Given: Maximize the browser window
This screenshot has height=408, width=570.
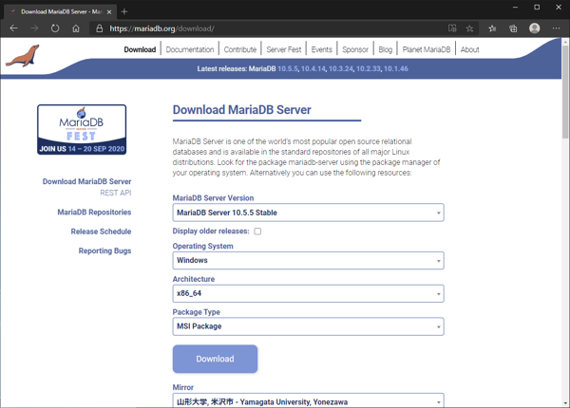Looking at the screenshot, I should click(537, 8).
